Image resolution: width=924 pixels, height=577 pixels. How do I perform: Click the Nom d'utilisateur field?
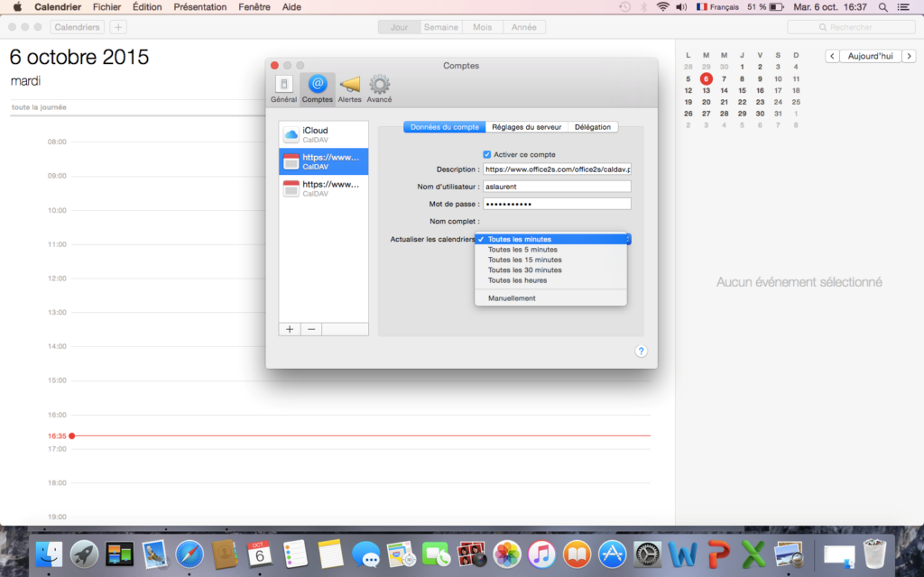click(557, 187)
